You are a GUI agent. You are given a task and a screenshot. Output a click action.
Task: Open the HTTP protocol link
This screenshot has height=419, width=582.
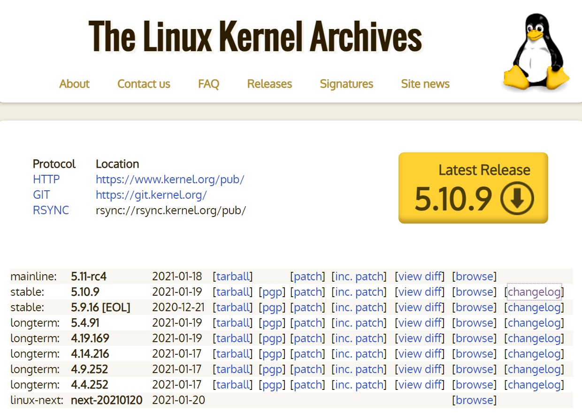(x=46, y=179)
